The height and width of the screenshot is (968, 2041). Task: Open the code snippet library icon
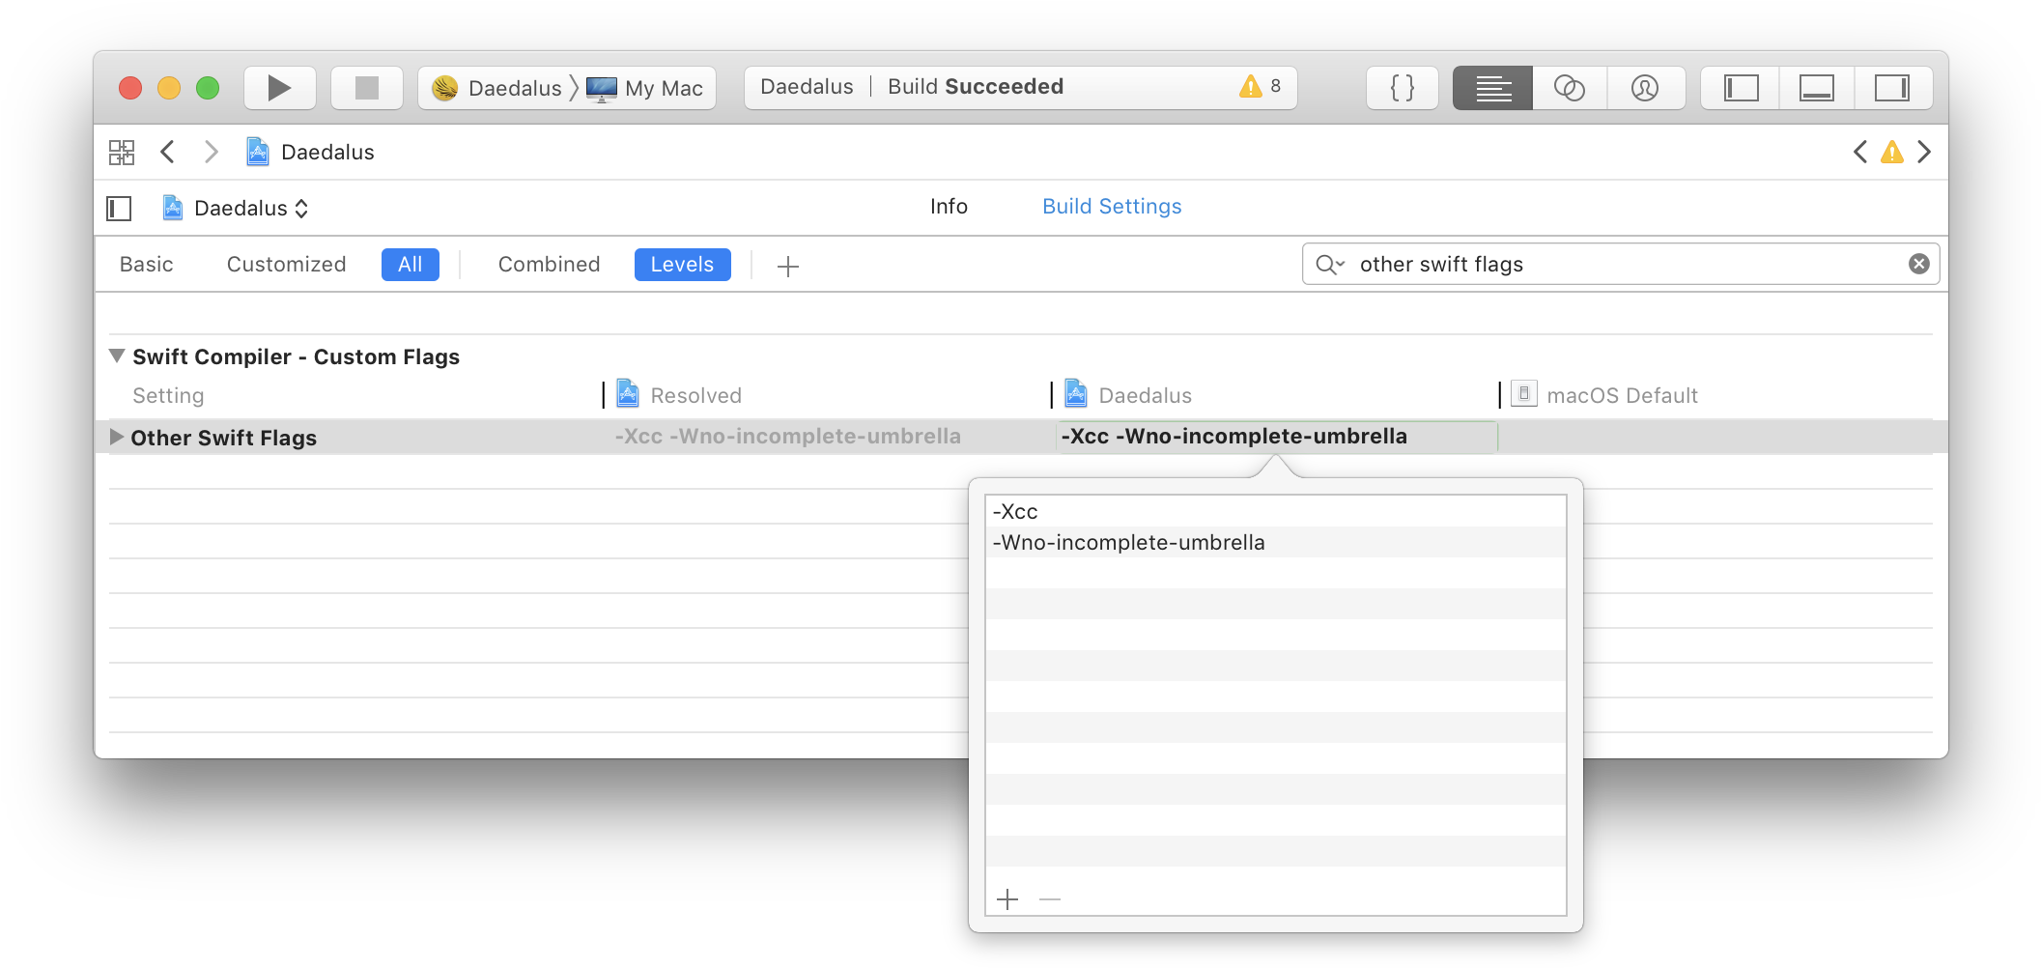(x=1402, y=87)
